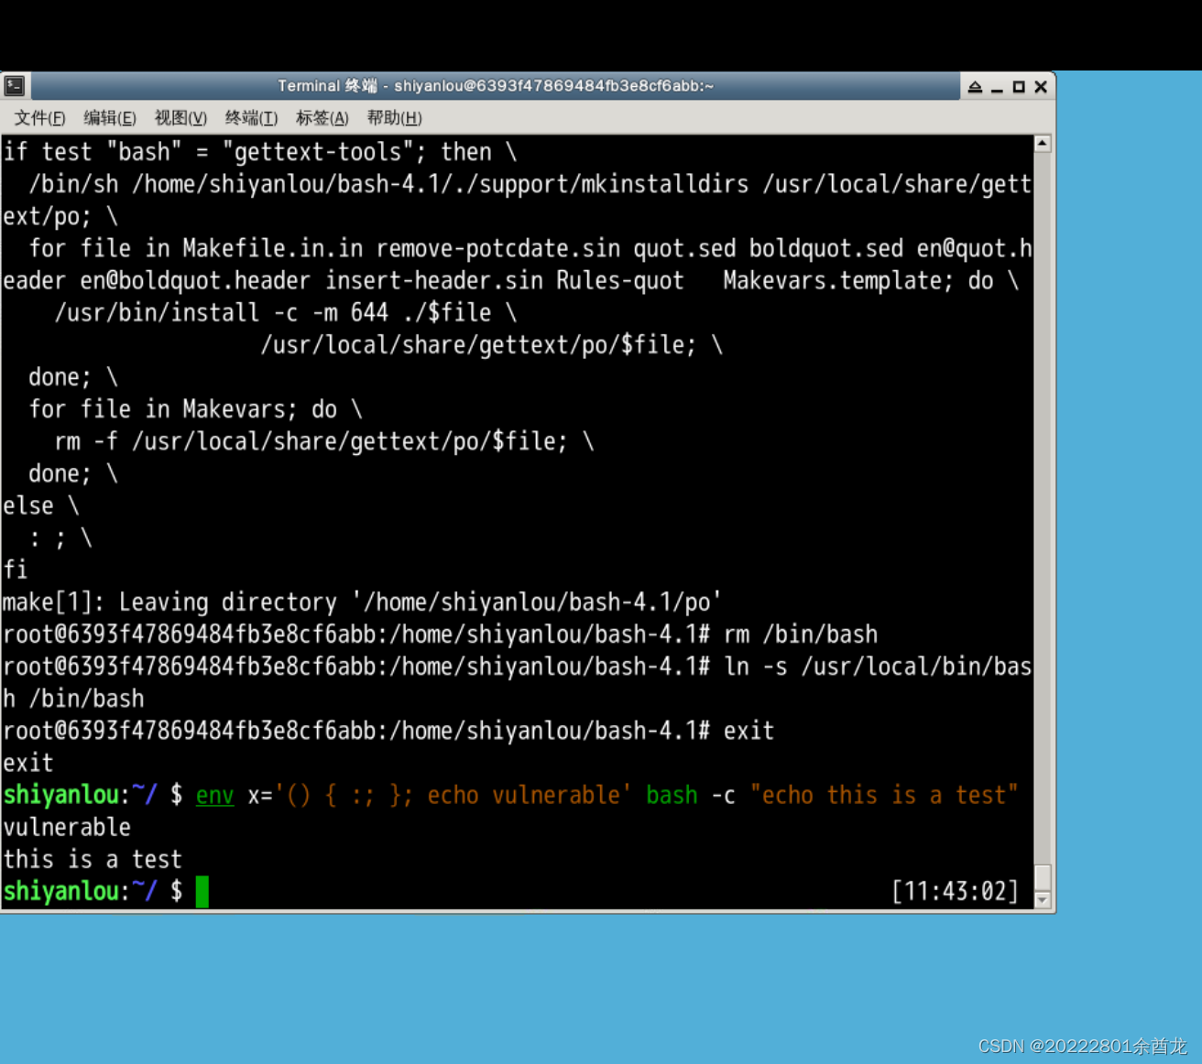This screenshot has width=1202, height=1064.
Task: Maximize the Terminal window
Action: 1019,87
